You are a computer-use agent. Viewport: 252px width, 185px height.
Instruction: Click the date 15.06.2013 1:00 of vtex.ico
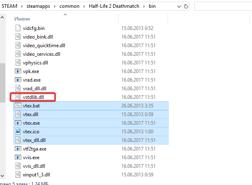point(137,132)
